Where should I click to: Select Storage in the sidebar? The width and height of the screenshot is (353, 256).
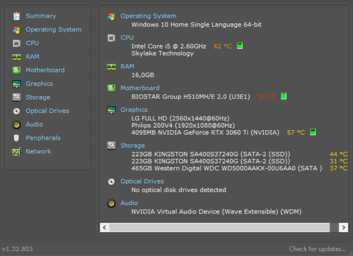point(38,97)
